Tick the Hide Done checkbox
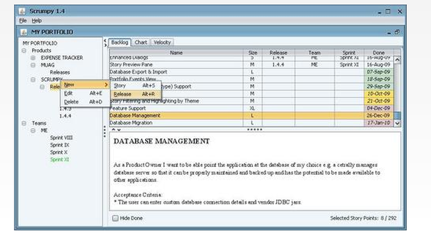 tap(116, 218)
